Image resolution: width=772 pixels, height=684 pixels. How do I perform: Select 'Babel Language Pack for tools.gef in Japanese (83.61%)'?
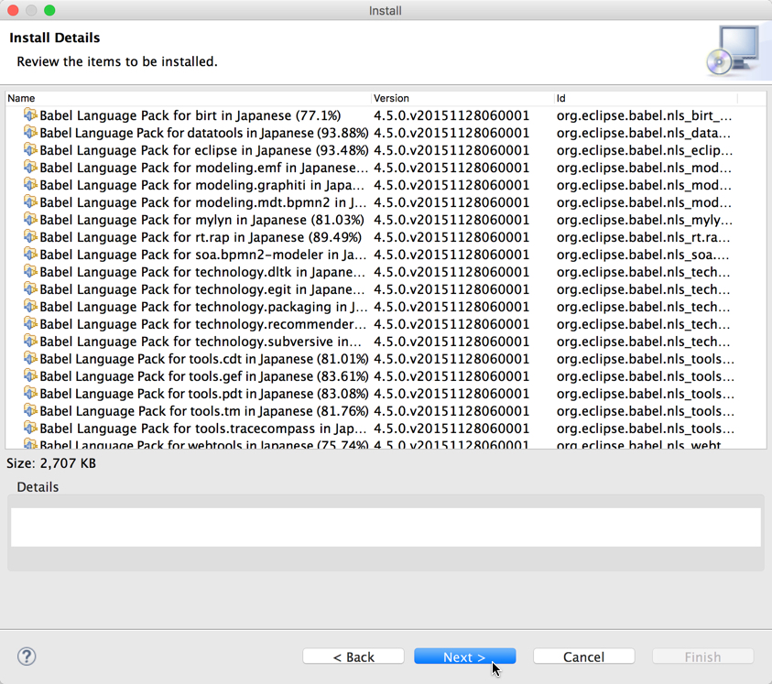click(204, 376)
